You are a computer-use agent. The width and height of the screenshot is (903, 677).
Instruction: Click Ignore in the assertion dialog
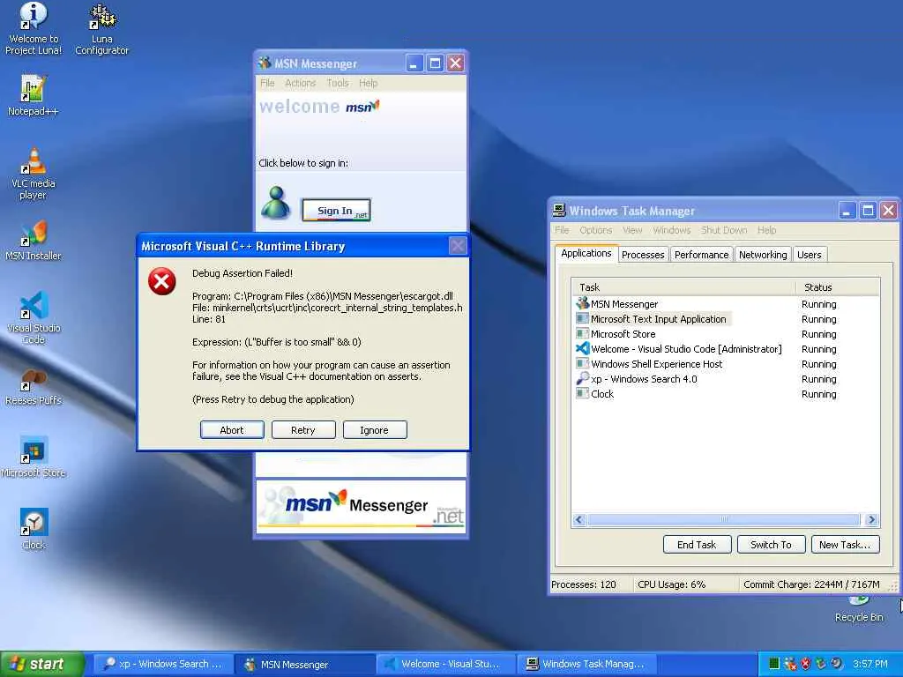tap(375, 430)
